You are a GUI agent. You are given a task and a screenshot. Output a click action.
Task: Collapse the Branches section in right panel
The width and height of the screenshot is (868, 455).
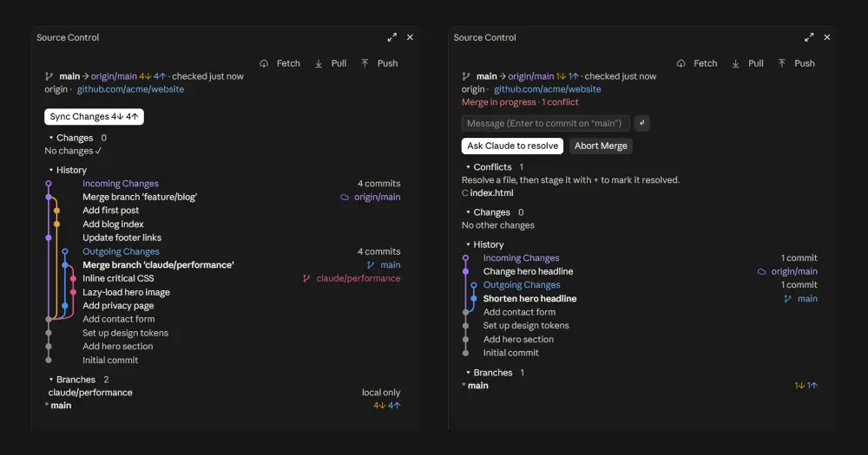489,373
